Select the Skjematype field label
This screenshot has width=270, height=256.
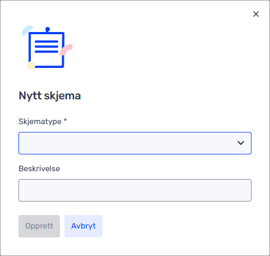pos(40,121)
